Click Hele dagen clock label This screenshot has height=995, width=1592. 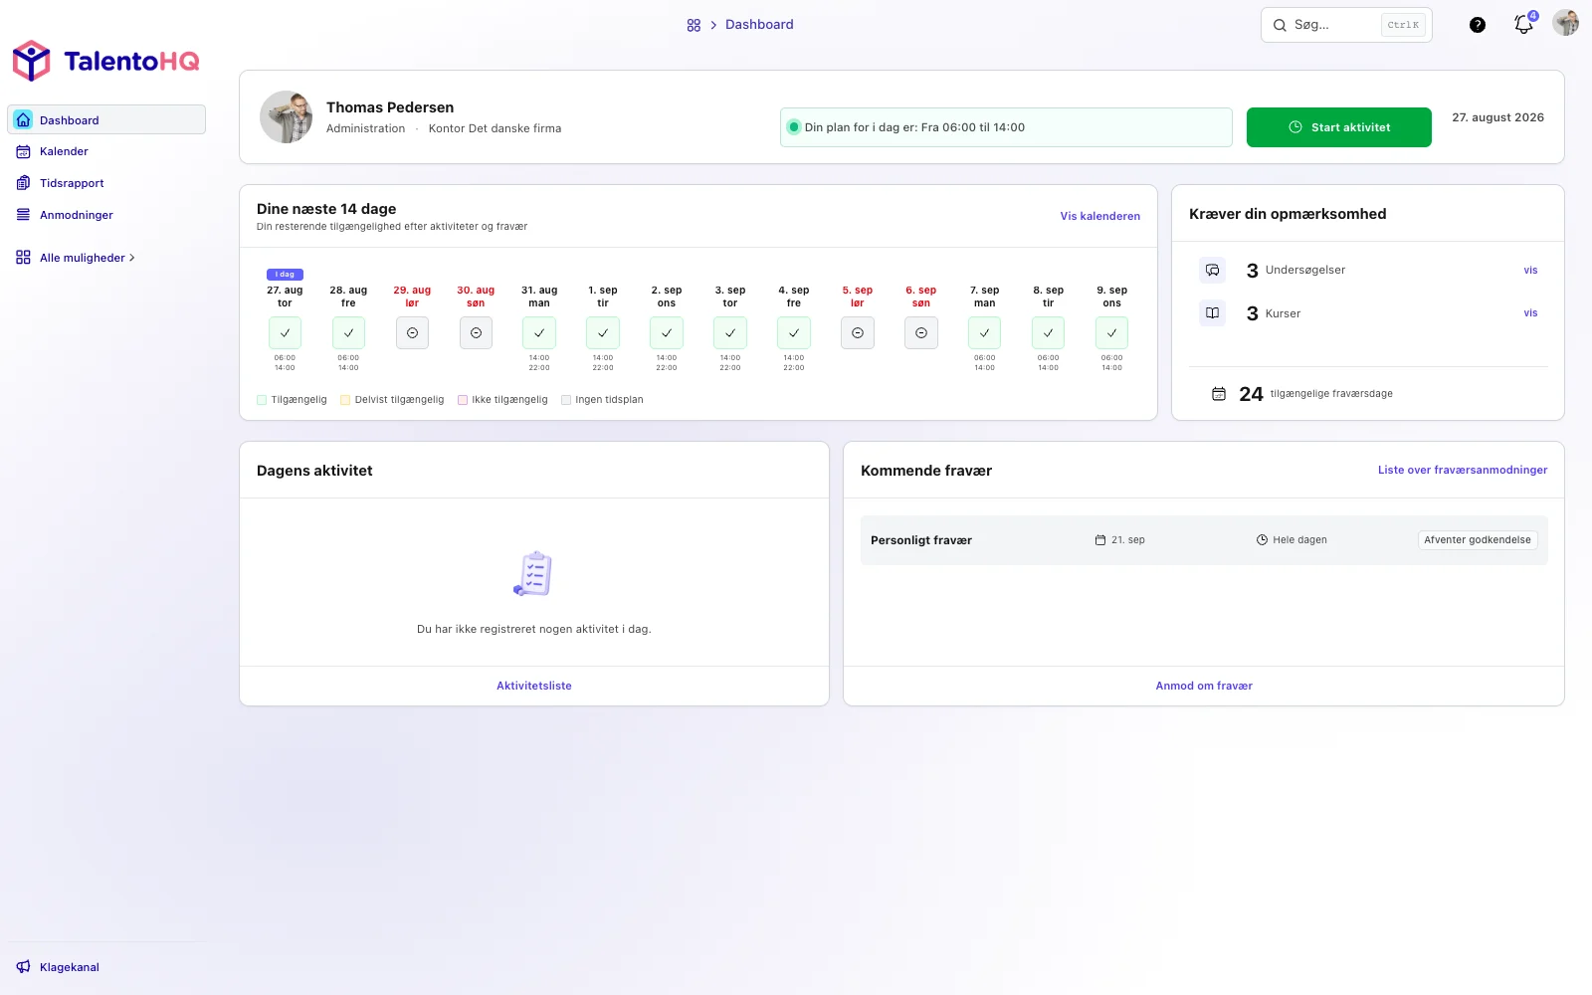pos(1292,540)
